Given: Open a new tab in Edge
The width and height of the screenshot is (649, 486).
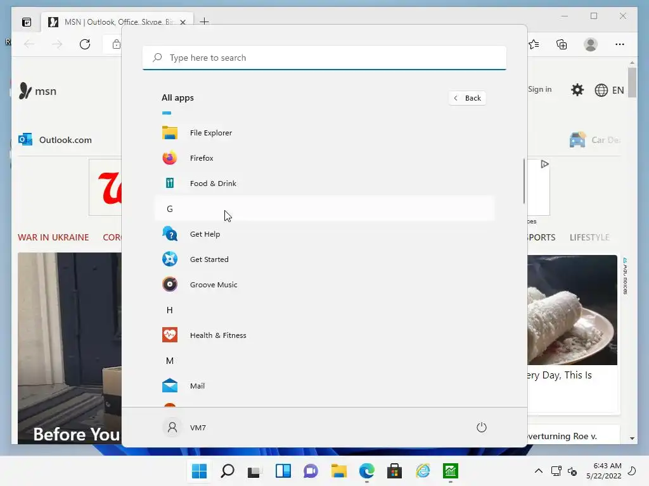Looking at the screenshot, I should (x=204, y=22).
